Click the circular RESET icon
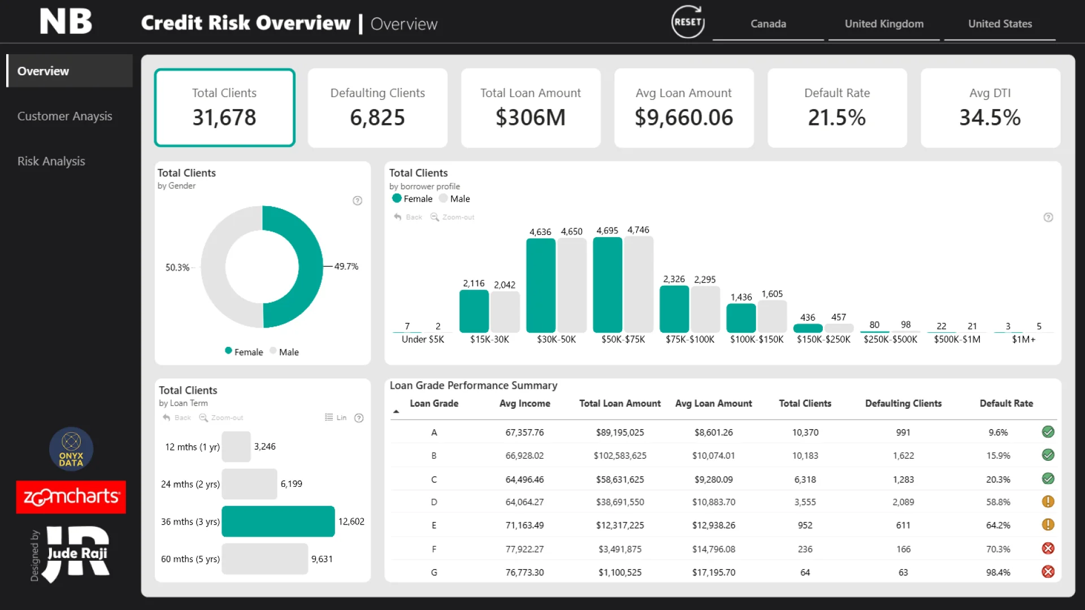Screen dimensions: 1085x610 pyautogui.click(x=688, y=22)
